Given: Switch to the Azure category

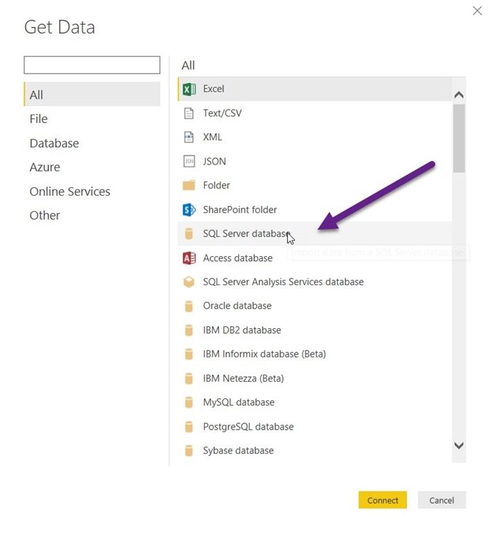Looking at the screenshot, I should click(92, 167).
